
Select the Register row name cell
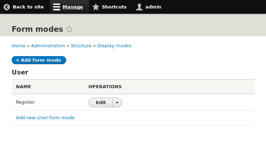pyautogui.click(x=25, y=102)
